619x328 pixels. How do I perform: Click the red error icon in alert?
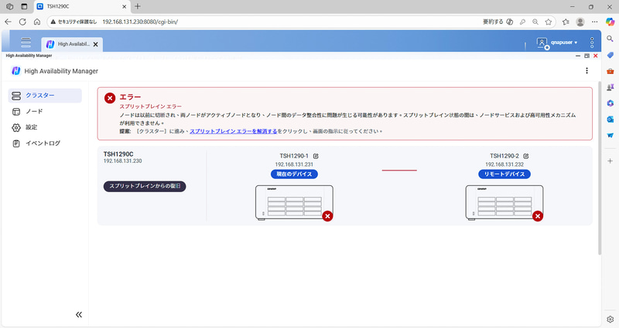click(x=110, y=98)
